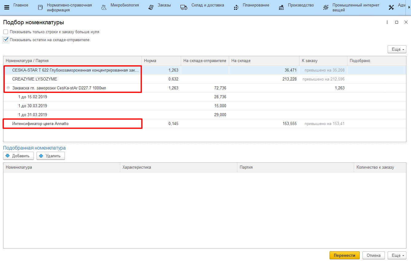Click the reference information document icon
411x262 pixels.
(40, 7)
